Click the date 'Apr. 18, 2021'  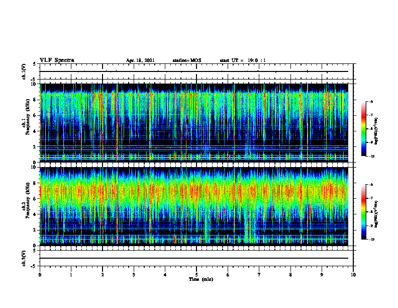click(x=140, y=60)
